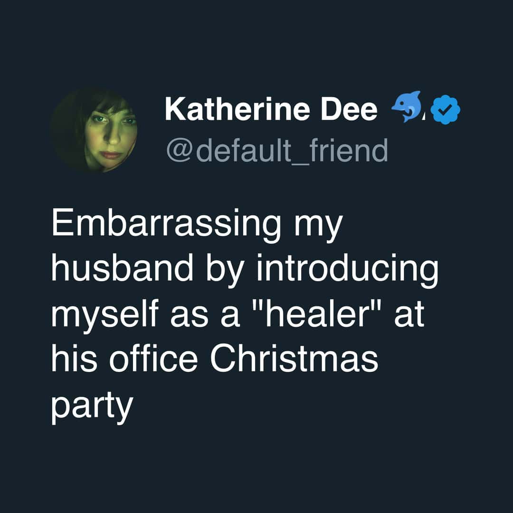Click the word "party" on the last line
This screenshot has width=513, height=513.
[90, 406]
